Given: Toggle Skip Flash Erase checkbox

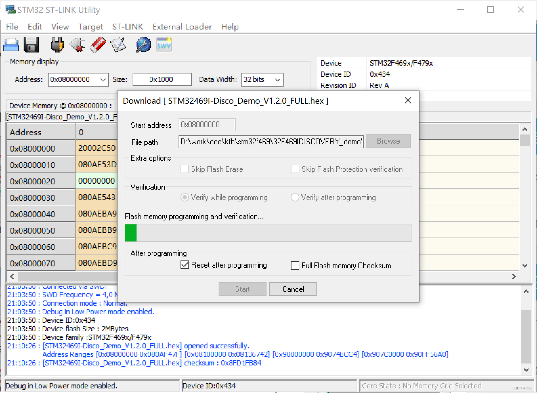Looking at the screenshot, I should 185,169.
